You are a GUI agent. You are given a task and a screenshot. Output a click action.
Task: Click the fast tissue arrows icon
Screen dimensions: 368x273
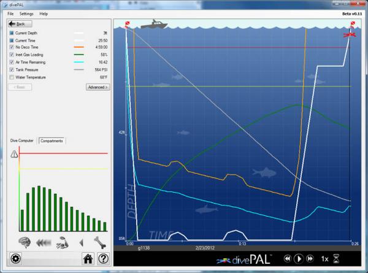tap(44, 242)
